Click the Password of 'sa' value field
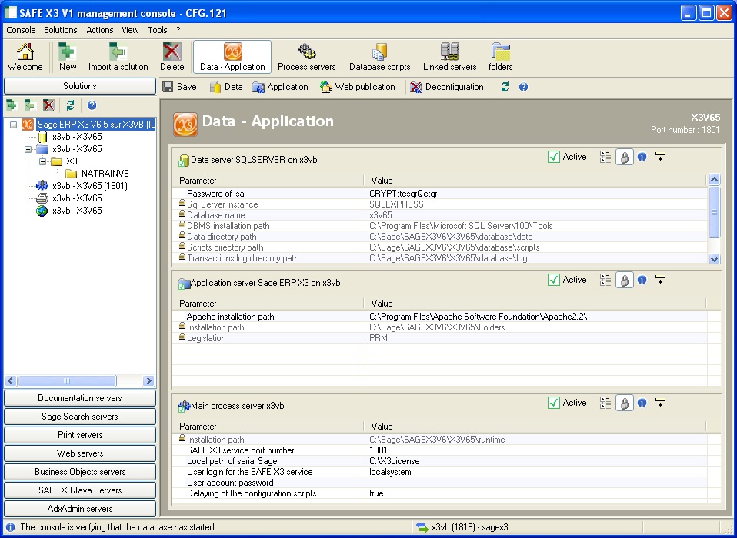737x538 pixels. click(x=536, y=194)
